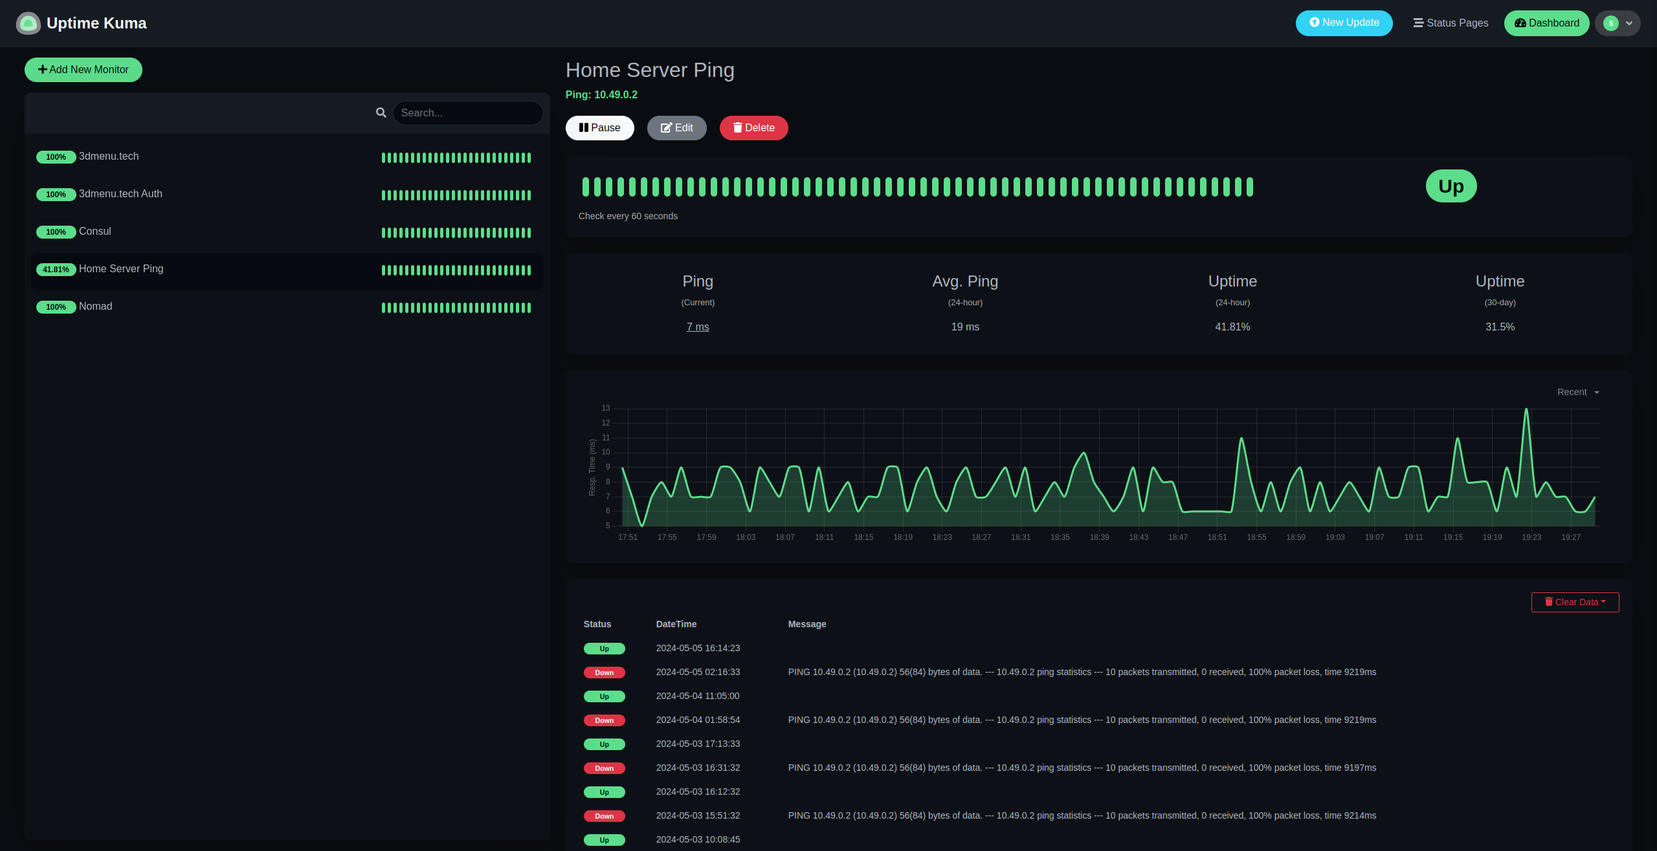Click the Uptime Kuma logo icon
Viewport: 1657px width, 851px height.
28,23
